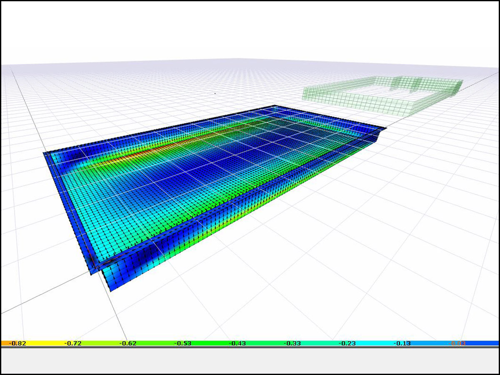
Task: Click the -0.62 legend value
Action: point(128,343)
